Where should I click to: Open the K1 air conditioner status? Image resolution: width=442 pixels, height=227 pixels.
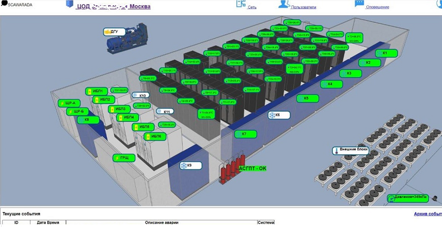pos(387,53)
